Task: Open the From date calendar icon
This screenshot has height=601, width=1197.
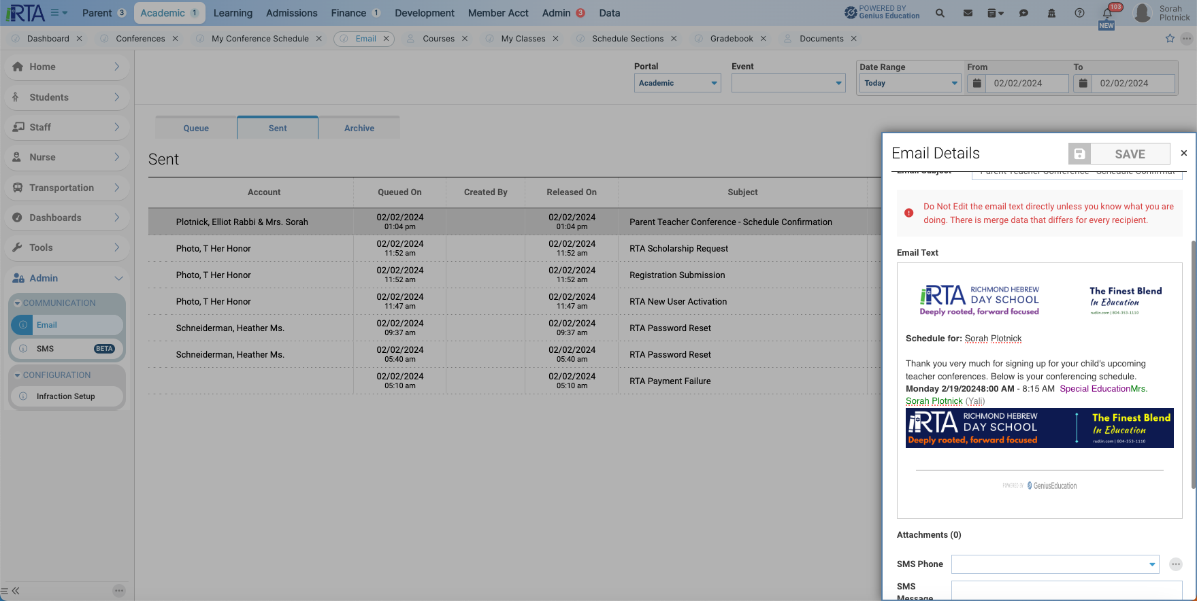Action: (x=977, y=83)
